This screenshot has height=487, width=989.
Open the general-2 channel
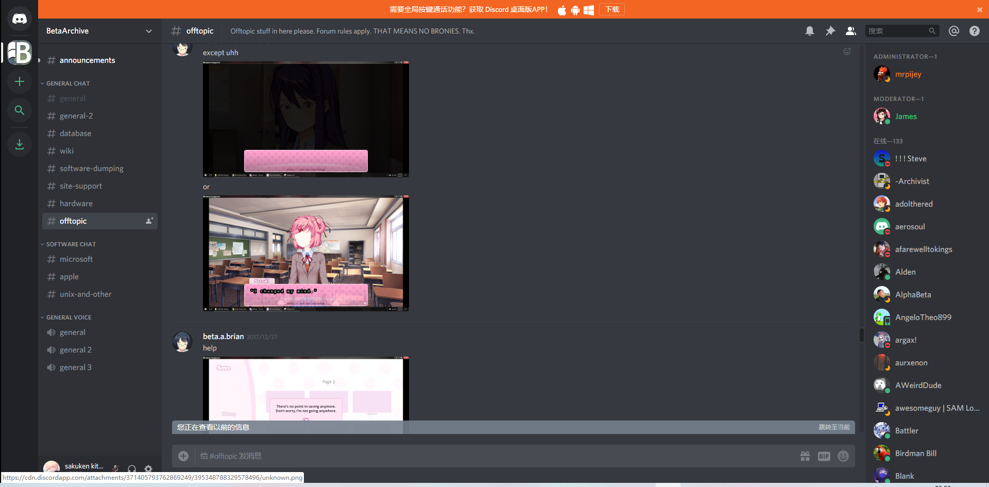(x=100, y=116)
